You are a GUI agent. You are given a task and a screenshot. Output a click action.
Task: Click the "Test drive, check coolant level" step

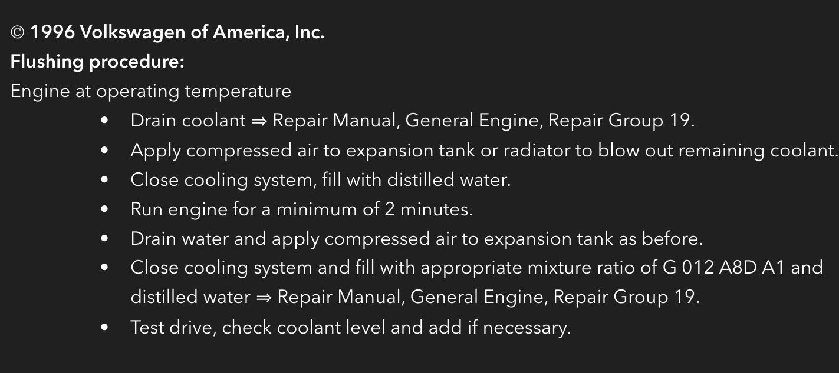[350, 327]
